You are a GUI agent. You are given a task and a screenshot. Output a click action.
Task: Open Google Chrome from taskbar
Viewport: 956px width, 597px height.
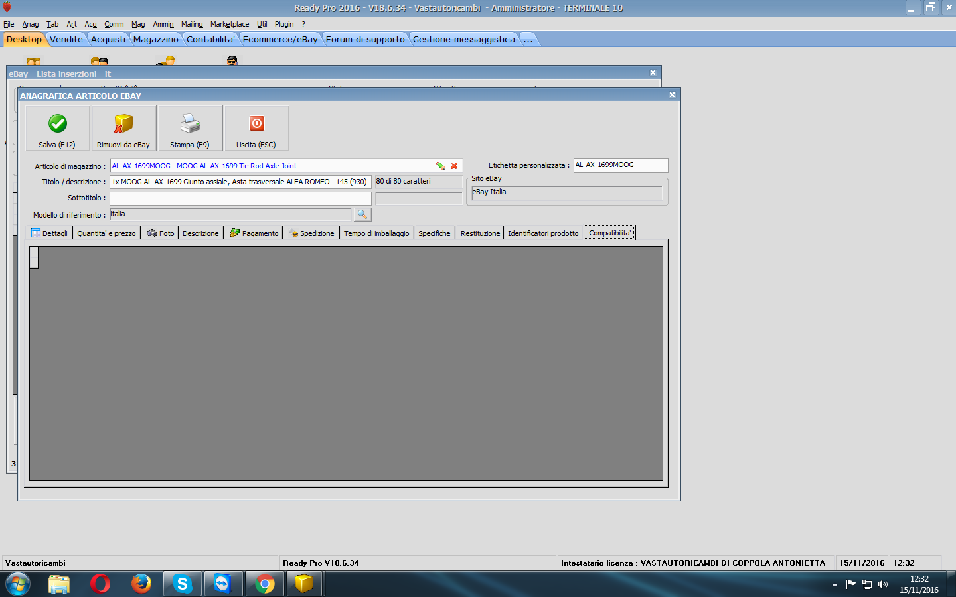[265, 584]
